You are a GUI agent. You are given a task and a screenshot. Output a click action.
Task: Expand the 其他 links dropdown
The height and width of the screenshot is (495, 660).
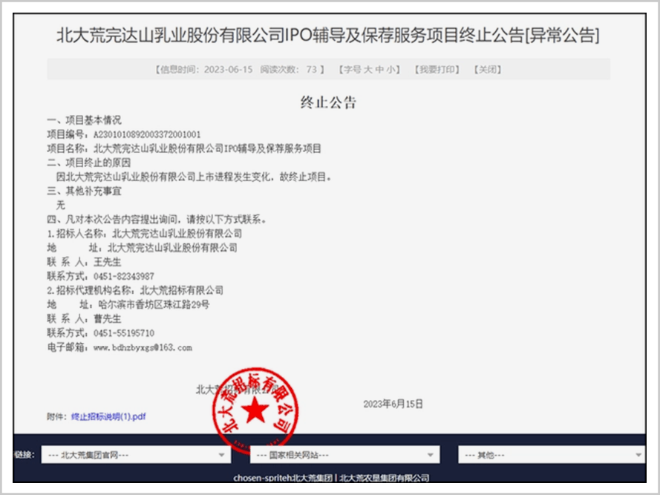(x=551, y=455)
